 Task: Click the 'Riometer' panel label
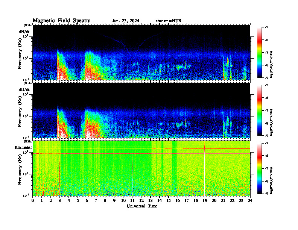click(x=23, y=147)
